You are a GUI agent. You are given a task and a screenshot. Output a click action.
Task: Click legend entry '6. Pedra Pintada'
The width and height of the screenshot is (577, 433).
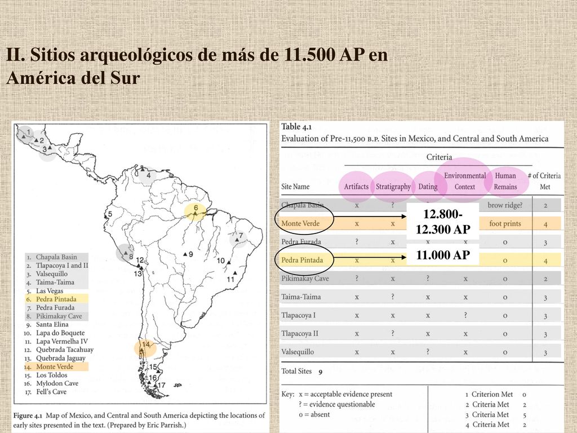click(51, 299)
